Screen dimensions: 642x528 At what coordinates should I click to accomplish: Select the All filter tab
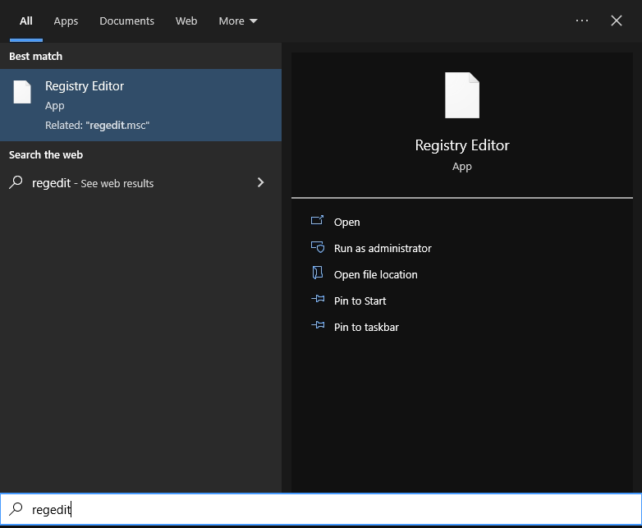[x=26, y=21]
